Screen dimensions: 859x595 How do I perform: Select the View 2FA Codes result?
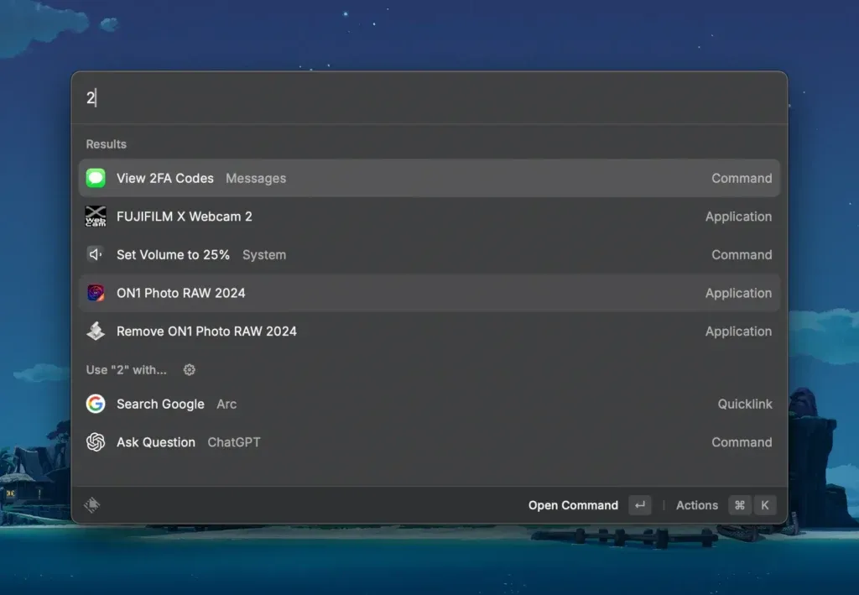point(429,178)
